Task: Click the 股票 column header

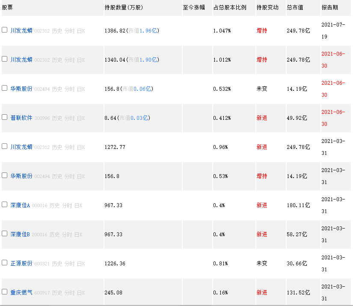Action: pos(7,7)
